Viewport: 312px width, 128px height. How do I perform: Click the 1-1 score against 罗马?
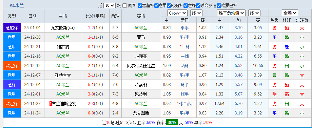click(x=91, y=37)
